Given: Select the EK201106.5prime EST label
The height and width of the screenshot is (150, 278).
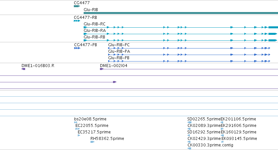Looking at the screenshot, I should tap(238, 119).
